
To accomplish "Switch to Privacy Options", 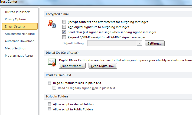I will coord(15,19).
